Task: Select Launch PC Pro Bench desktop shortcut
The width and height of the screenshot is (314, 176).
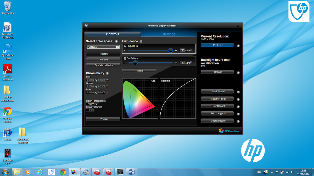Action: (x=8, y=31)
